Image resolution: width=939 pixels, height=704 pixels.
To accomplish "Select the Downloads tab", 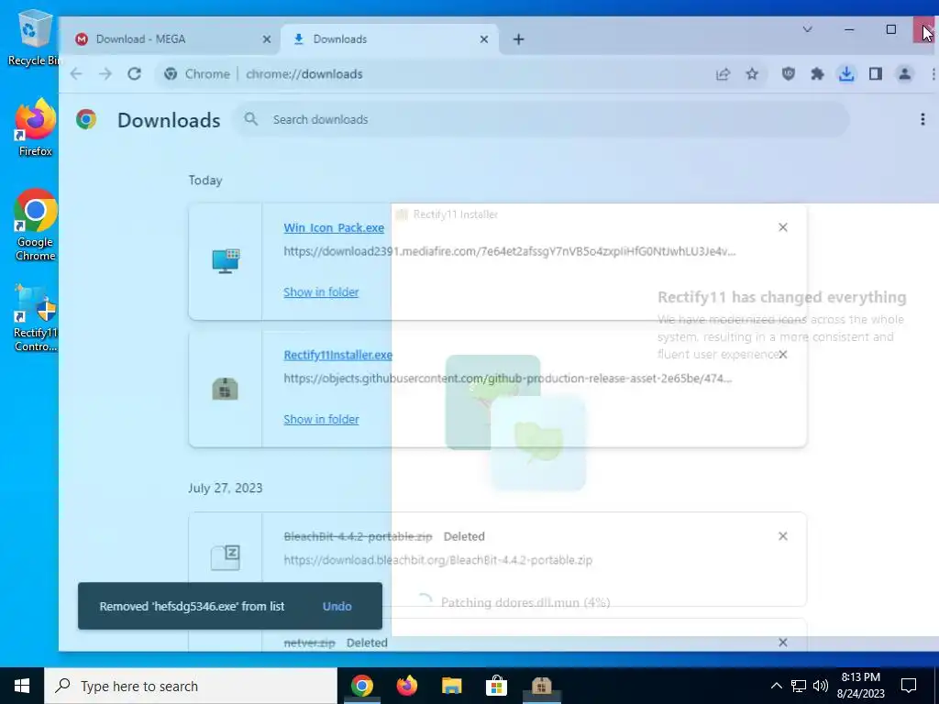I will pyautogui.click(x=389, y=38).
